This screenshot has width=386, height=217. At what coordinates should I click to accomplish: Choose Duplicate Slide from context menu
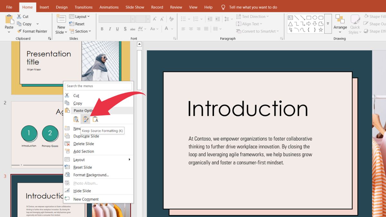coord(86,136)
